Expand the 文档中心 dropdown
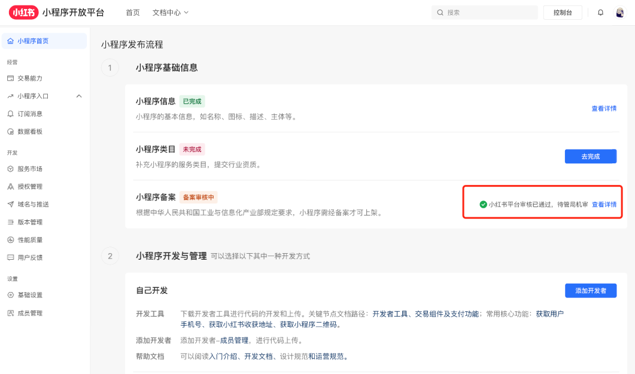635x374 pixels. click(x=170, y=13)
